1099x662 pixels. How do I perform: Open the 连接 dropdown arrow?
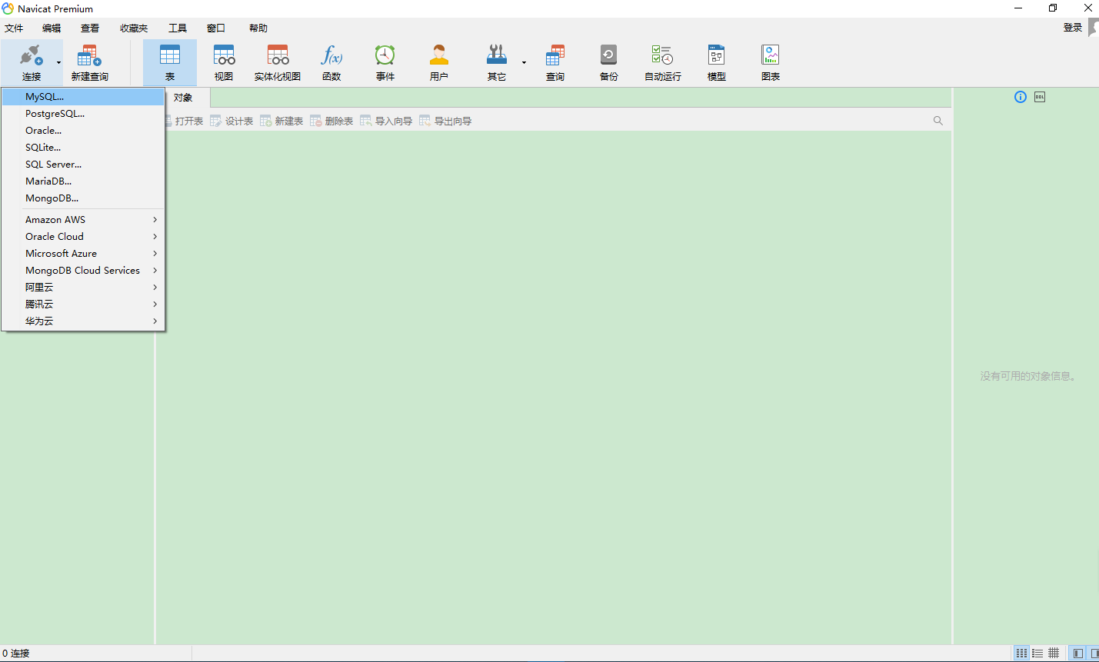(58, 62)
